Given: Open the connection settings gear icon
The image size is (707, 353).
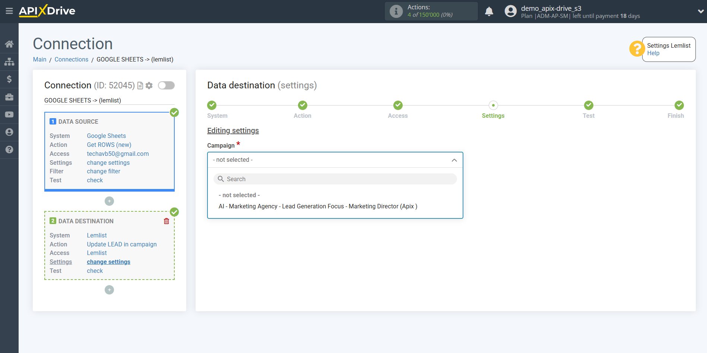Looking at the screenshot, I should coord(149,86).
